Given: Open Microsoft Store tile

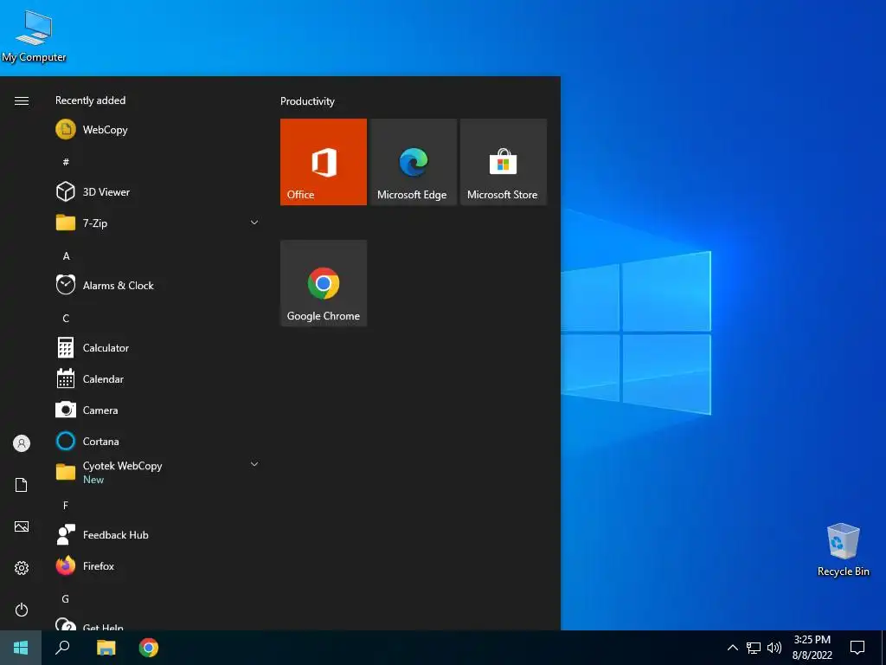Looking at the screenshot, I should (504, 162).
